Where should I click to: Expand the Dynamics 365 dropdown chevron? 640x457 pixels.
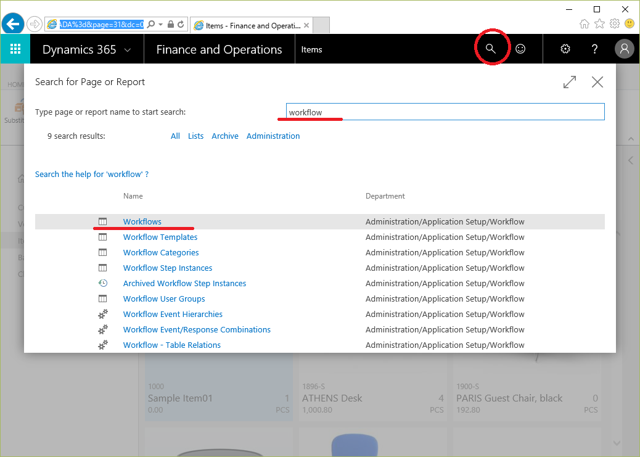128,50
